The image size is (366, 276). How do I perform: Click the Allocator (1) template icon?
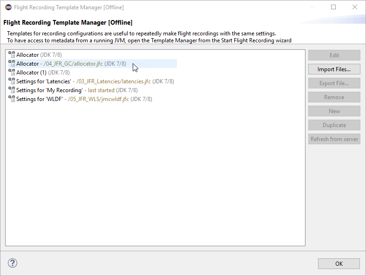pyautogui.click(x=12, y=73)
